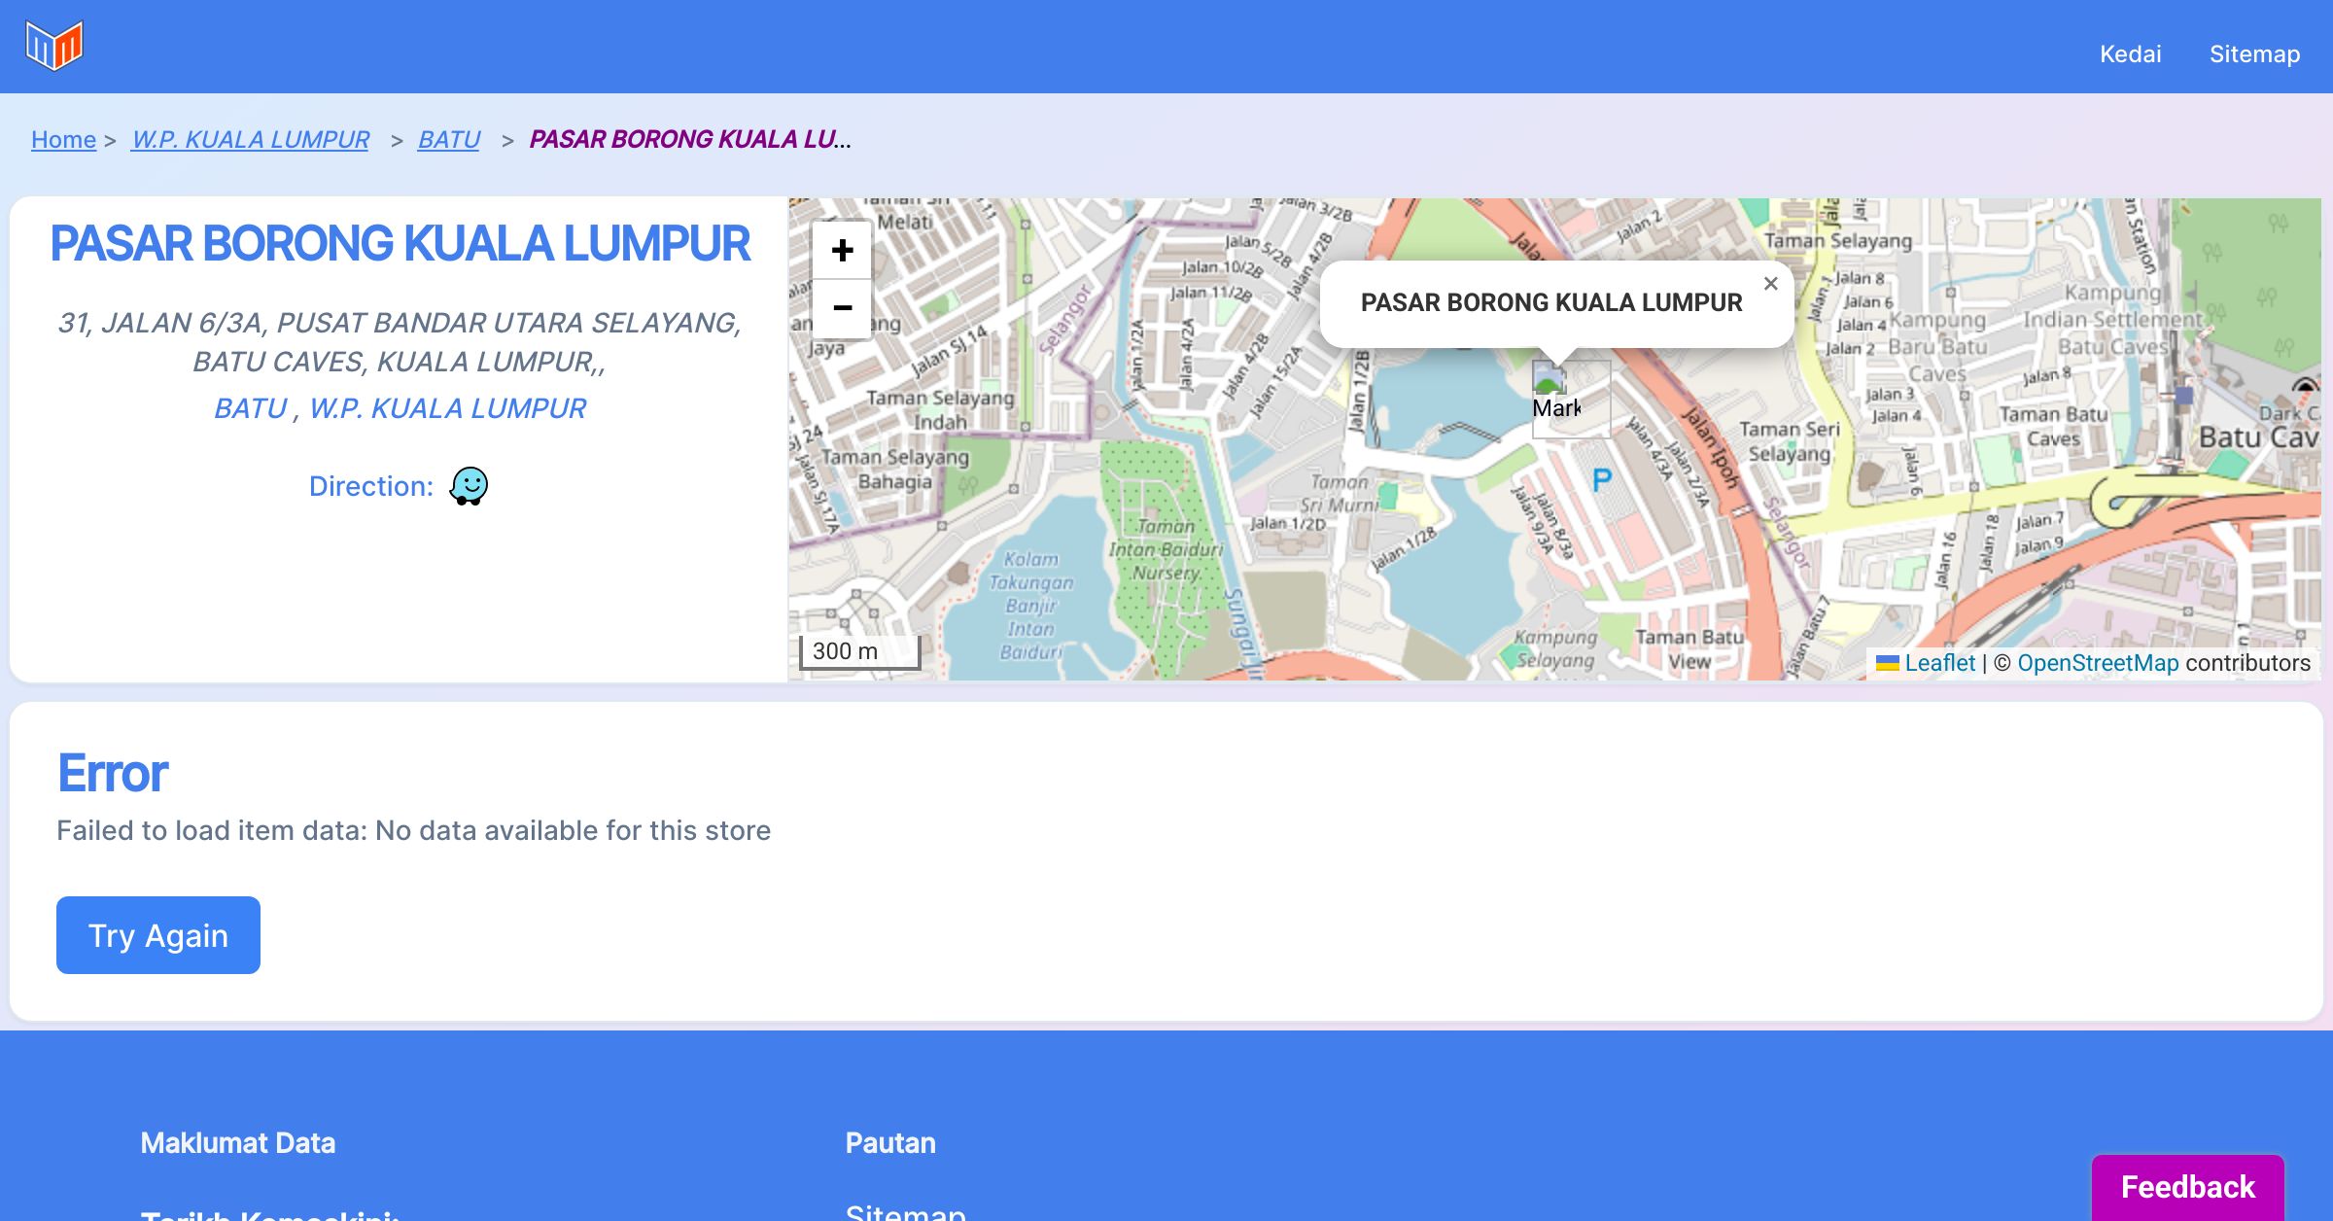Click the Leaflet attribution link
Screen dimensions: 2333x1221
coord(1939,663)
